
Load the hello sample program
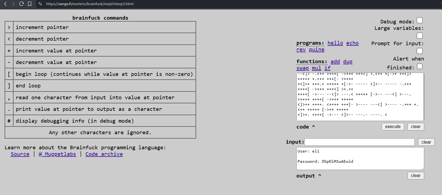(335, 43)
